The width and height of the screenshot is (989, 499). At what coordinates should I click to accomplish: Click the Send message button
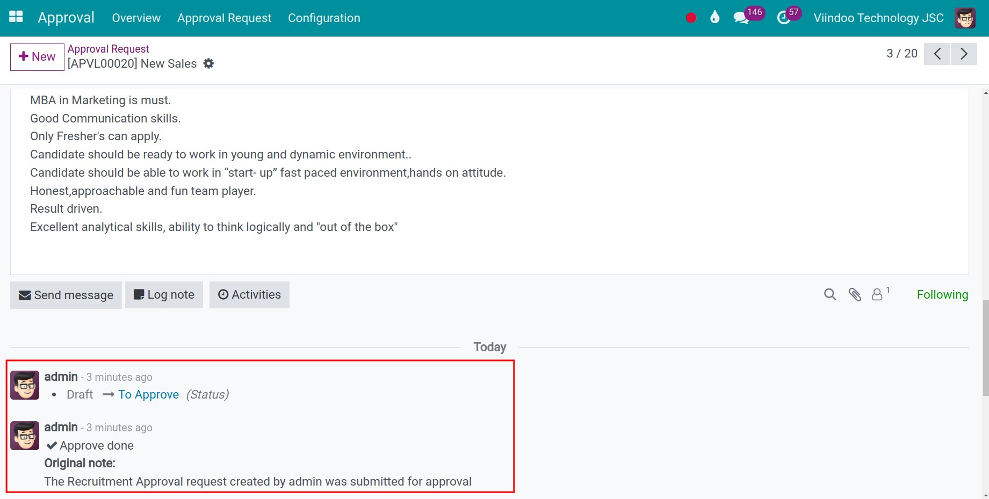(65, 294)
